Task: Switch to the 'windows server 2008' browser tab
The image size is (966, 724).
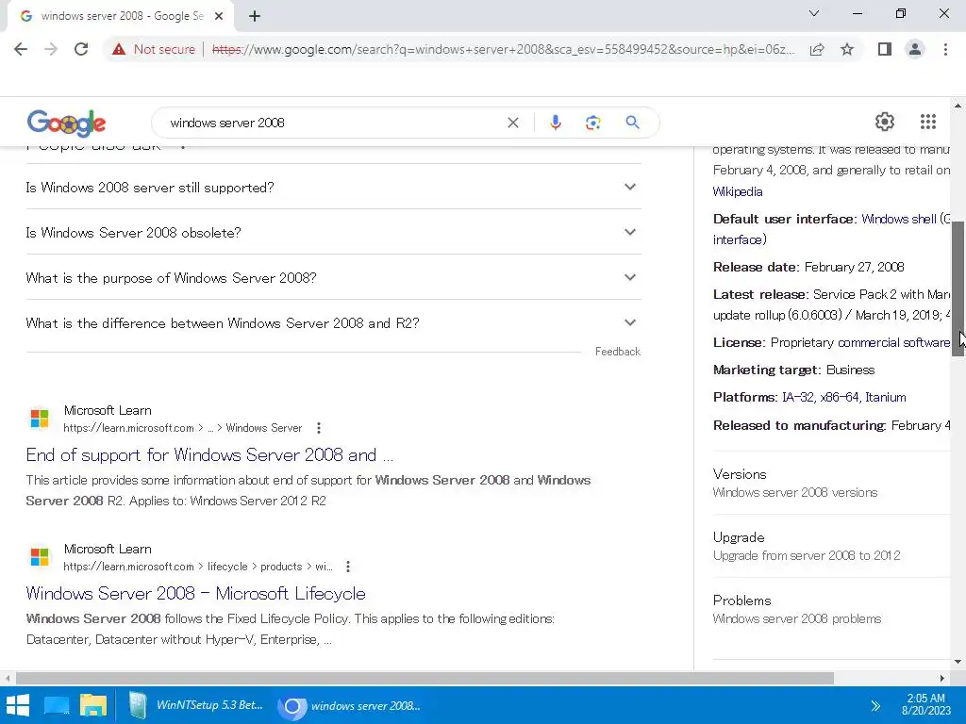Action: (x=121, y=16)
